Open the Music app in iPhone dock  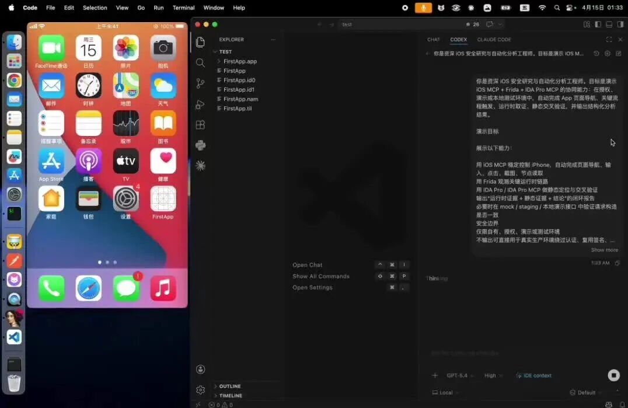(x=163, y=288)
